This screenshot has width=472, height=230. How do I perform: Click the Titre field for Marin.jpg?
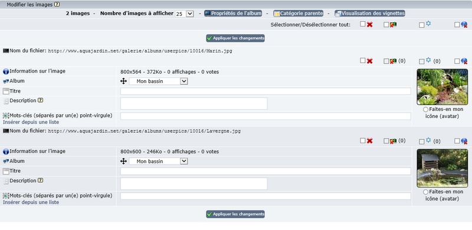coord(265,91)
